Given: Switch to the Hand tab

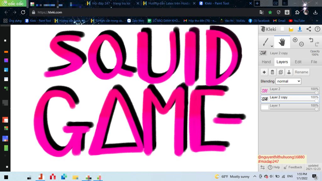Looking at the screenshot, I should click(266, 62).
